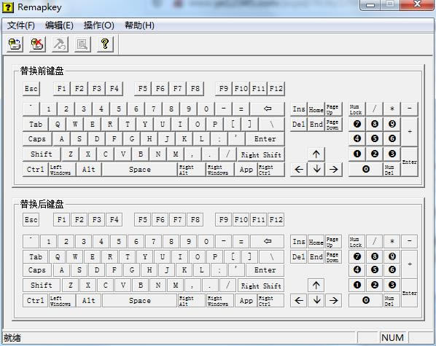436x346 pixels.
Task: Select Right Alt key on the 替换前键盘 keyboard
Action: (x=192, y=170)
